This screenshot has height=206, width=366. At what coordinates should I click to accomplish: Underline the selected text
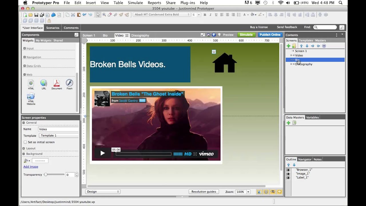click(216, 15)
